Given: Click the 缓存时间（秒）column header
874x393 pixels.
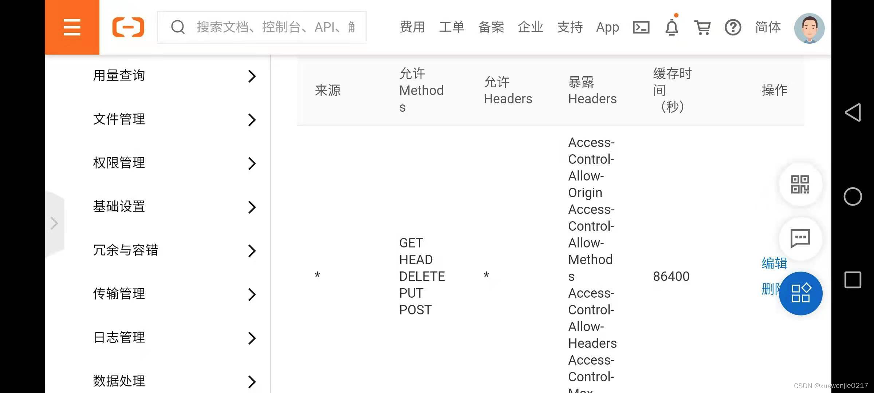Looking at the screenshot, I should (x=672, y=90).
